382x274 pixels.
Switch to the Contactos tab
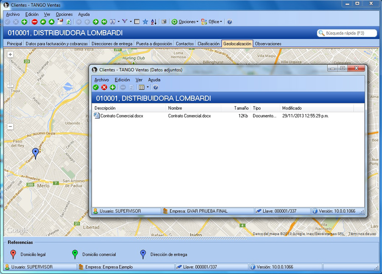coord(185,44)
